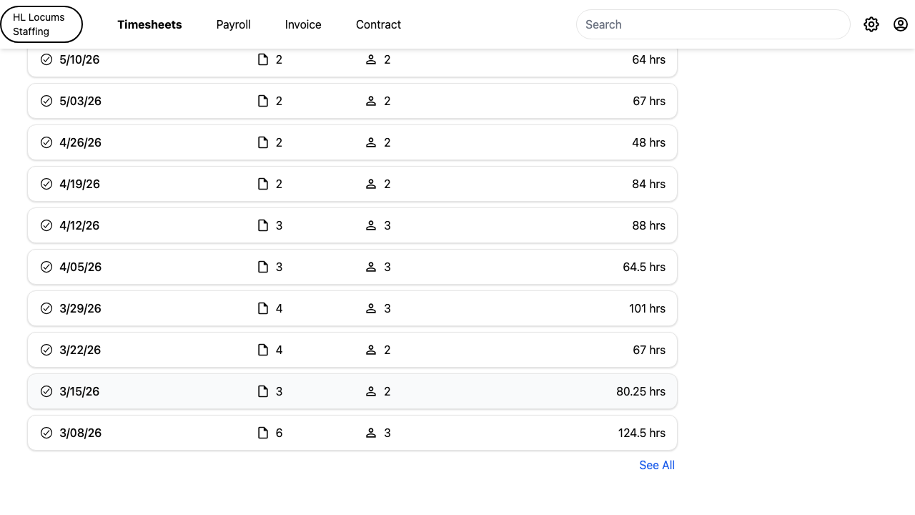
Task: Click the document icon in the 3/22/26 row
Action: [x=263, y=350]
